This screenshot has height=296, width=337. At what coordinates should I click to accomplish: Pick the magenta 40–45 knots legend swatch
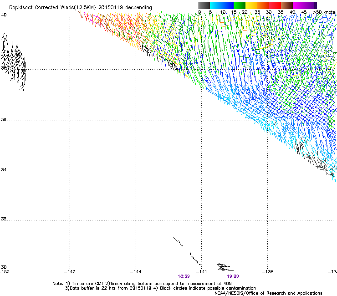point(299,5)
